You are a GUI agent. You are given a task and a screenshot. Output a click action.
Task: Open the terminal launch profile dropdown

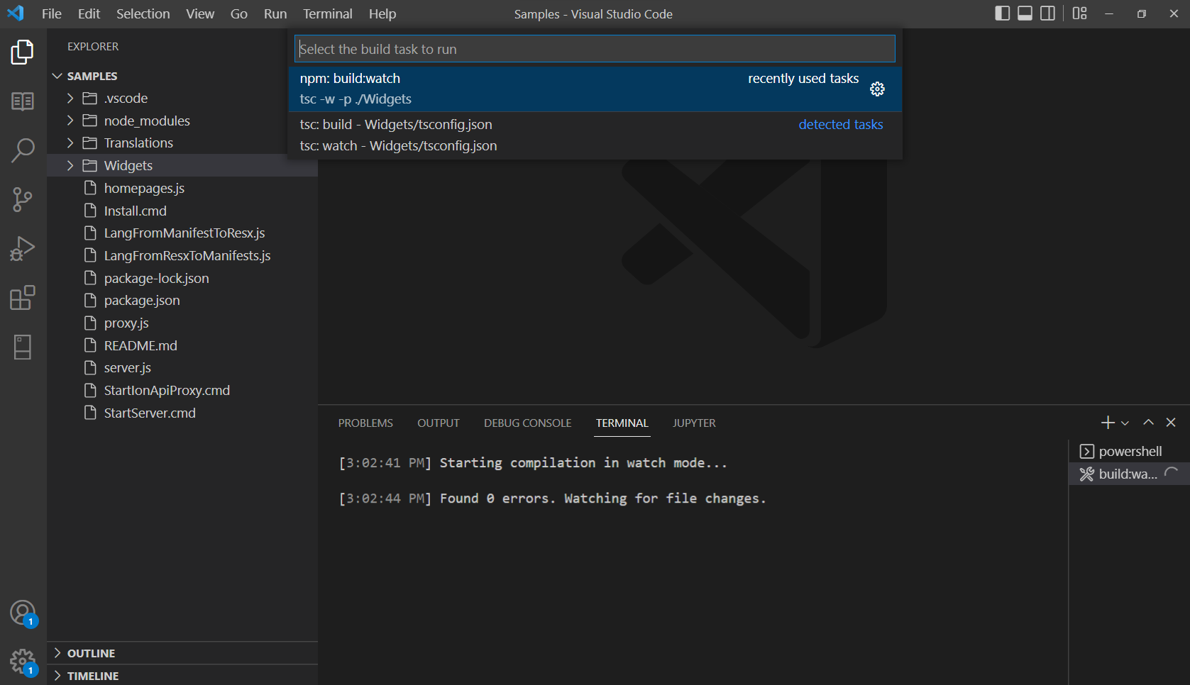pos(1125,423)
